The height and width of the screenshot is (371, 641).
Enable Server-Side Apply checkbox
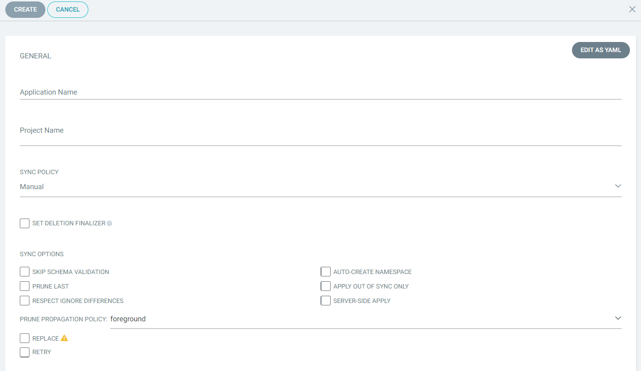tap(325, 301)
